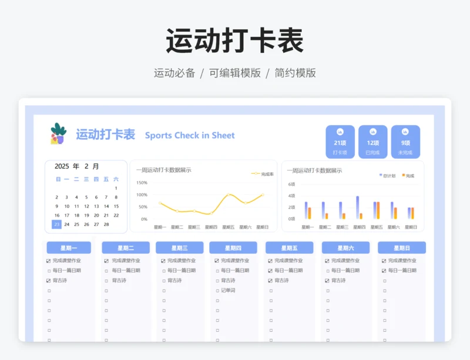Image resolution: width=470 pixels, height=360 pixels.
Task: Toggle 每日一篇日期 checkbox under 星期一
Action: click(49, 271)
